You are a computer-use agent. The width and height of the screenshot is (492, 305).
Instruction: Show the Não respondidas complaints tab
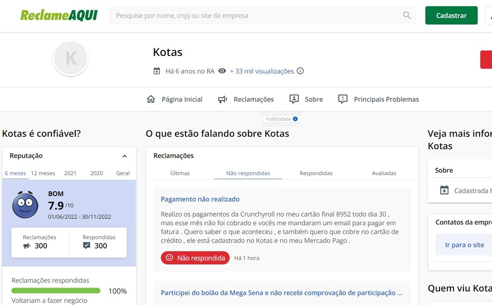click(248, 173)
